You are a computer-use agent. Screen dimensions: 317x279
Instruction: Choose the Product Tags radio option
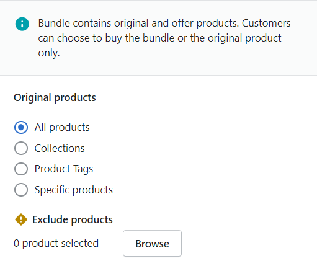click(21, 169)
